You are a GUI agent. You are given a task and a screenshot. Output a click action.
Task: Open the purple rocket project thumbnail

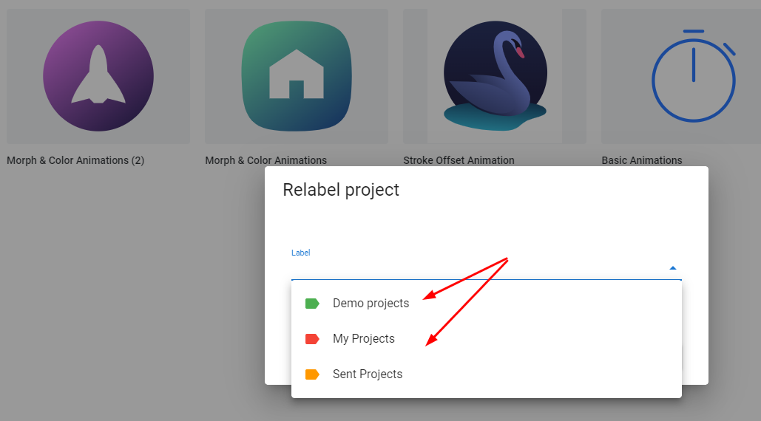click(x=98, y=76)
